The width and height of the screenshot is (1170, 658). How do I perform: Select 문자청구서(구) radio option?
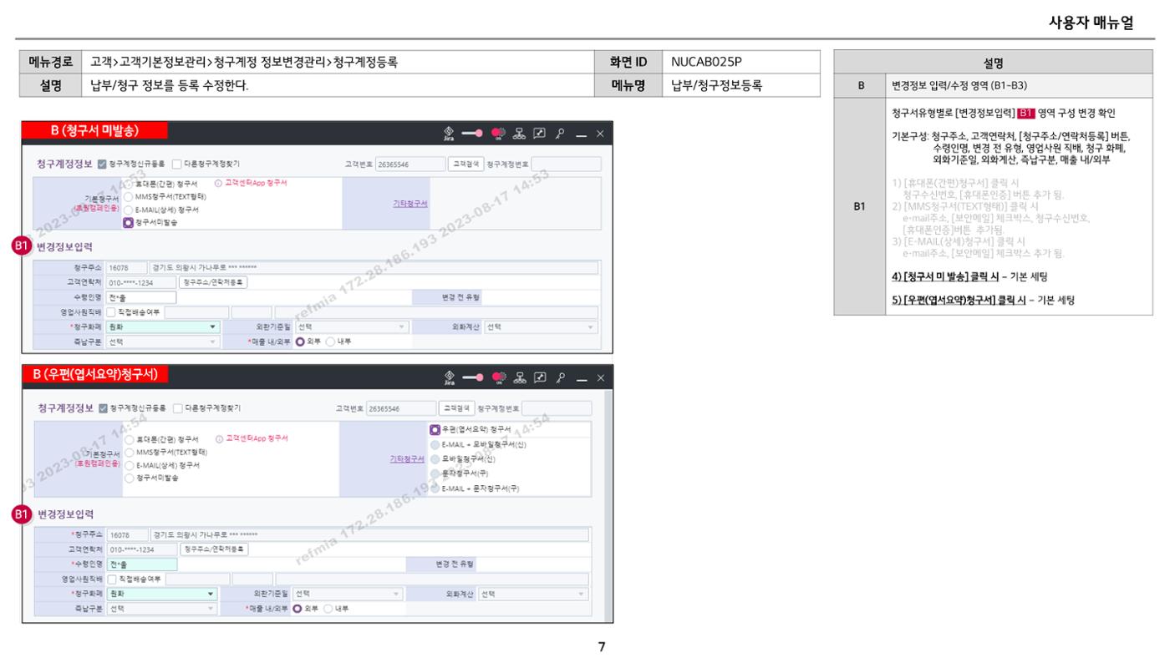click(435, 473)
